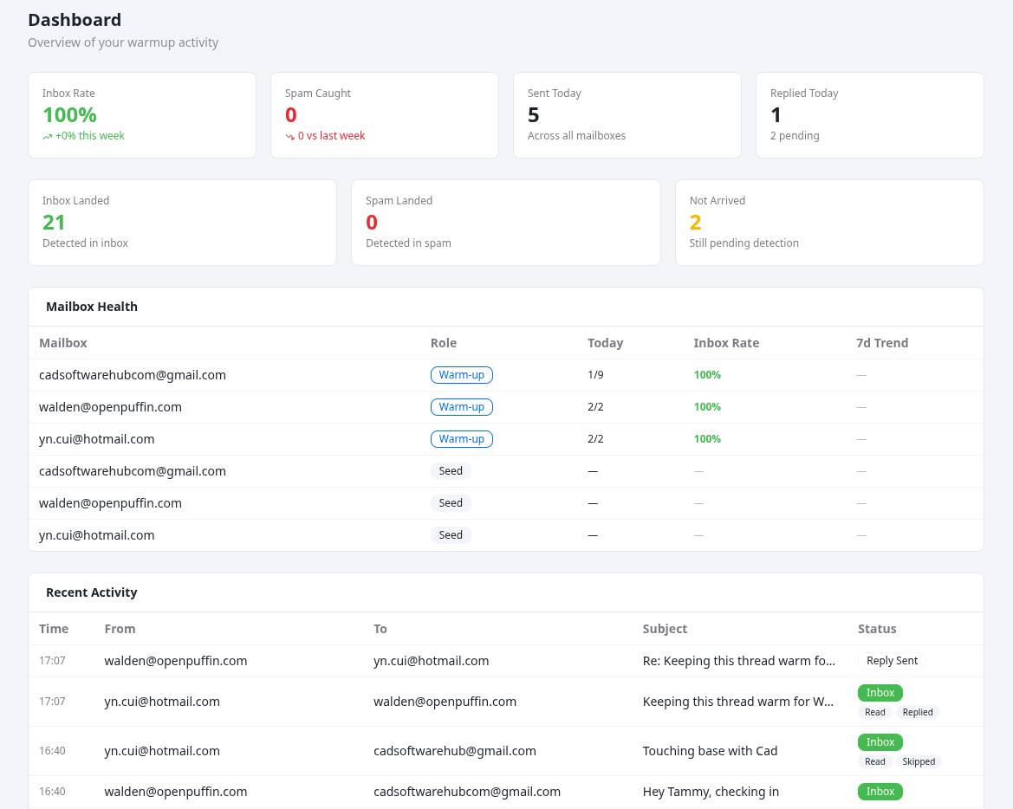Click the Seed badge for yn.cui@hotmail.com
The image size is (1013, 809).
pyautogui.click(x=451, y=534)
